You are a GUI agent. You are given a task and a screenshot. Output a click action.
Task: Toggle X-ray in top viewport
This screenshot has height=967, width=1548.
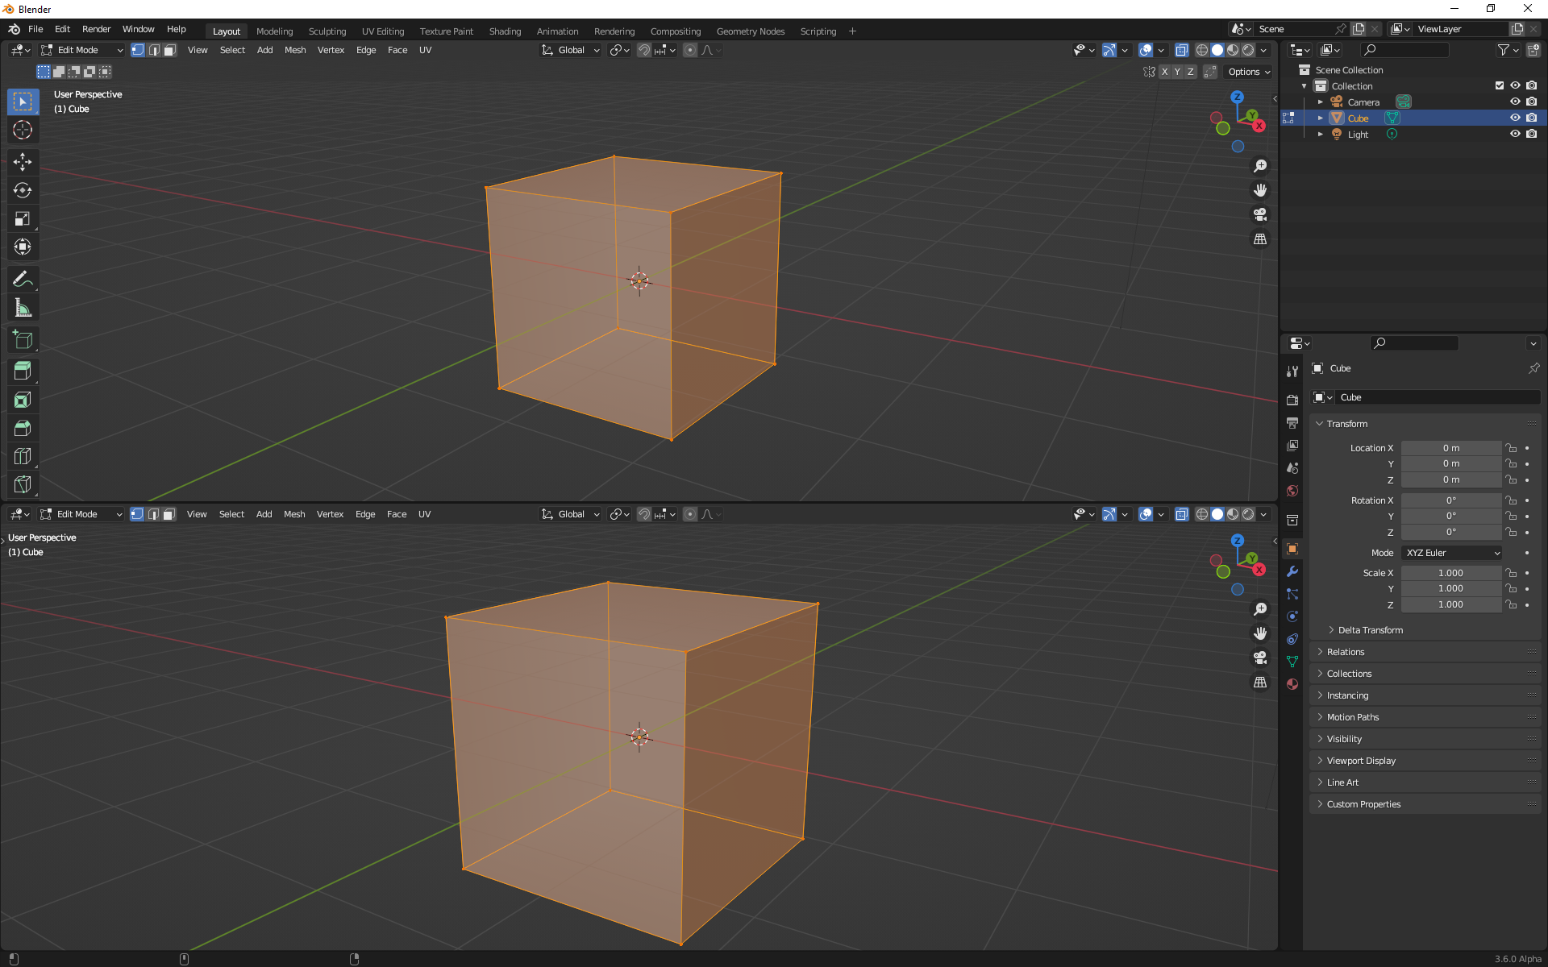tap(1181, 50)
